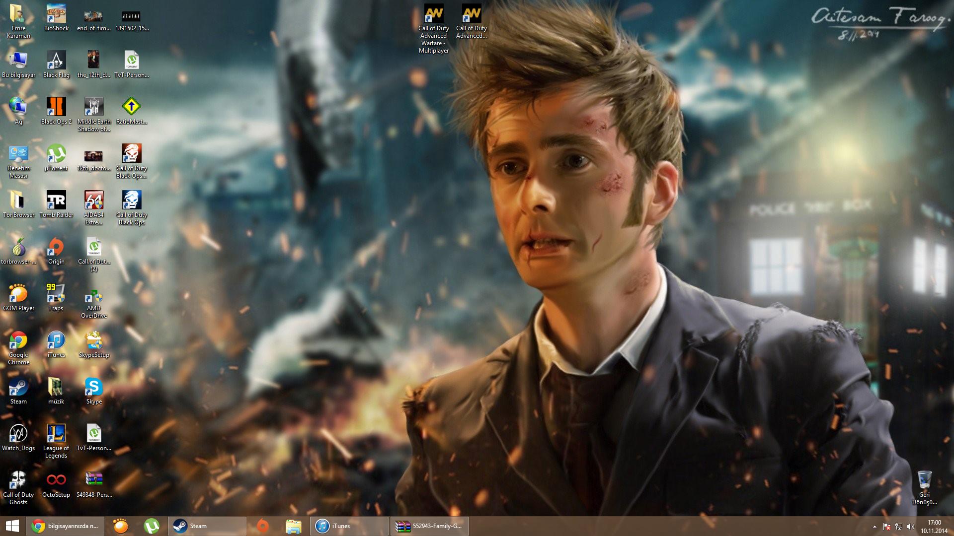This screenshot has height=536, width=954.
Task: Launch the Origin desktop shortcut
Action: [56, 251]
